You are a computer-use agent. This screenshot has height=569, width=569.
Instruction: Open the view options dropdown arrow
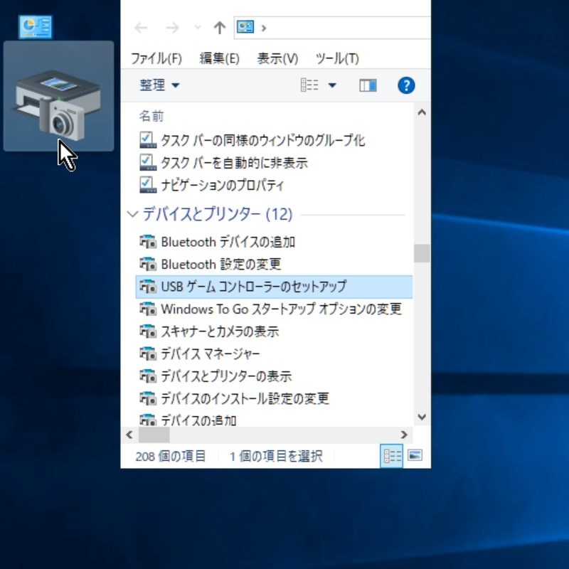[x=332, y=85]
